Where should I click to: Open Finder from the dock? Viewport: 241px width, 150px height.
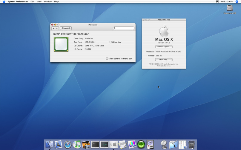49,145
